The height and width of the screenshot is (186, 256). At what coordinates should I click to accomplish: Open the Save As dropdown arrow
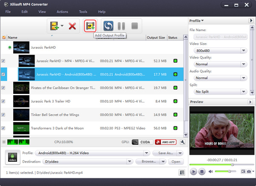(180, 153)
